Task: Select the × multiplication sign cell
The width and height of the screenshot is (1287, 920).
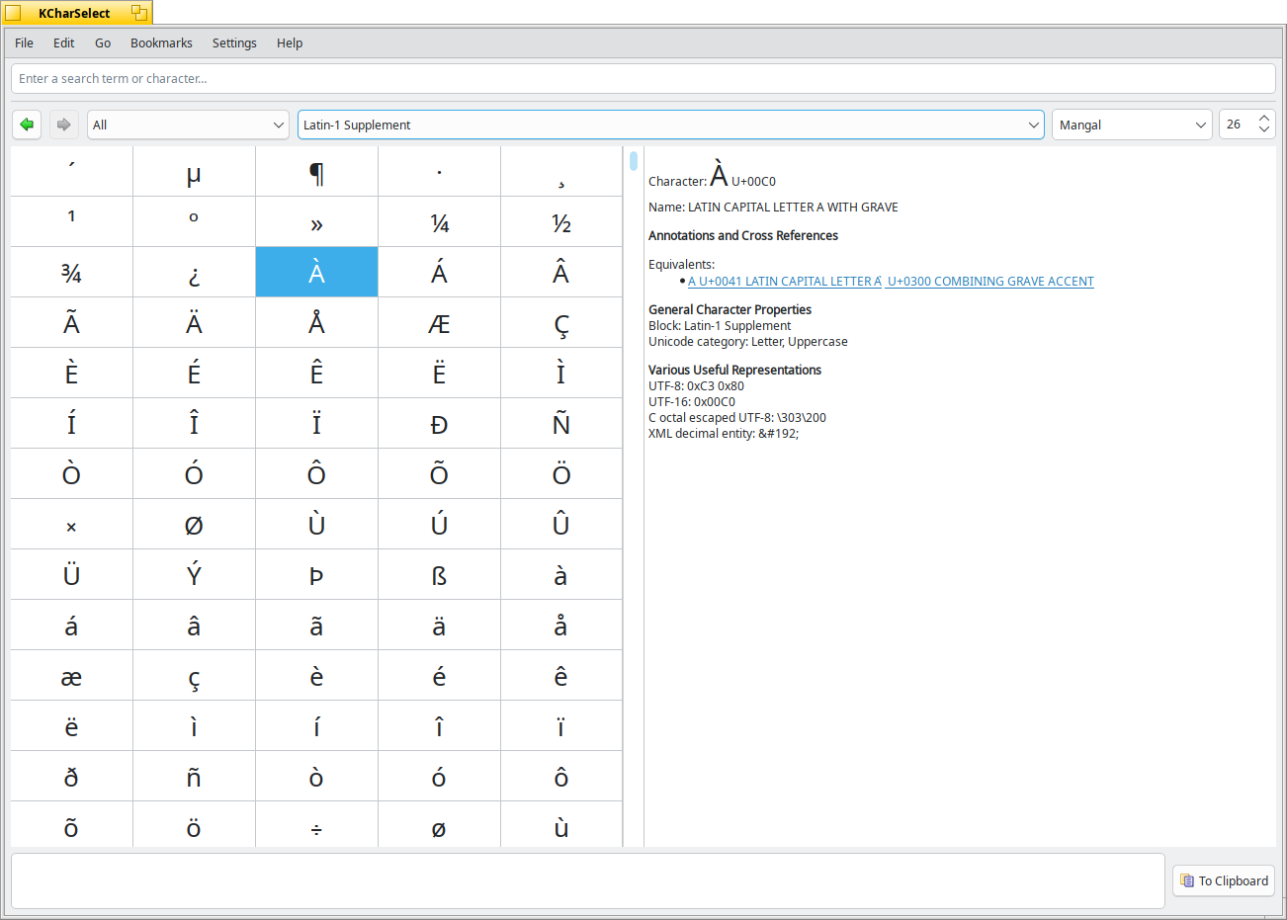Action: pos(71,525)
